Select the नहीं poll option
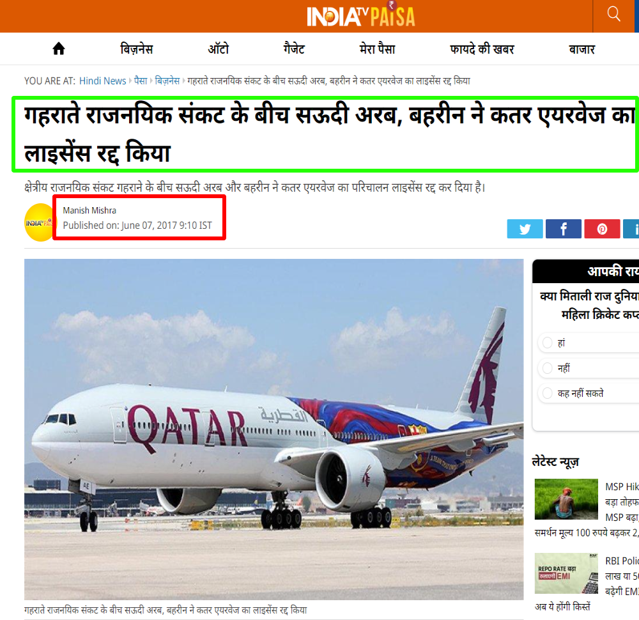The image size is (639, 620). 548,368
